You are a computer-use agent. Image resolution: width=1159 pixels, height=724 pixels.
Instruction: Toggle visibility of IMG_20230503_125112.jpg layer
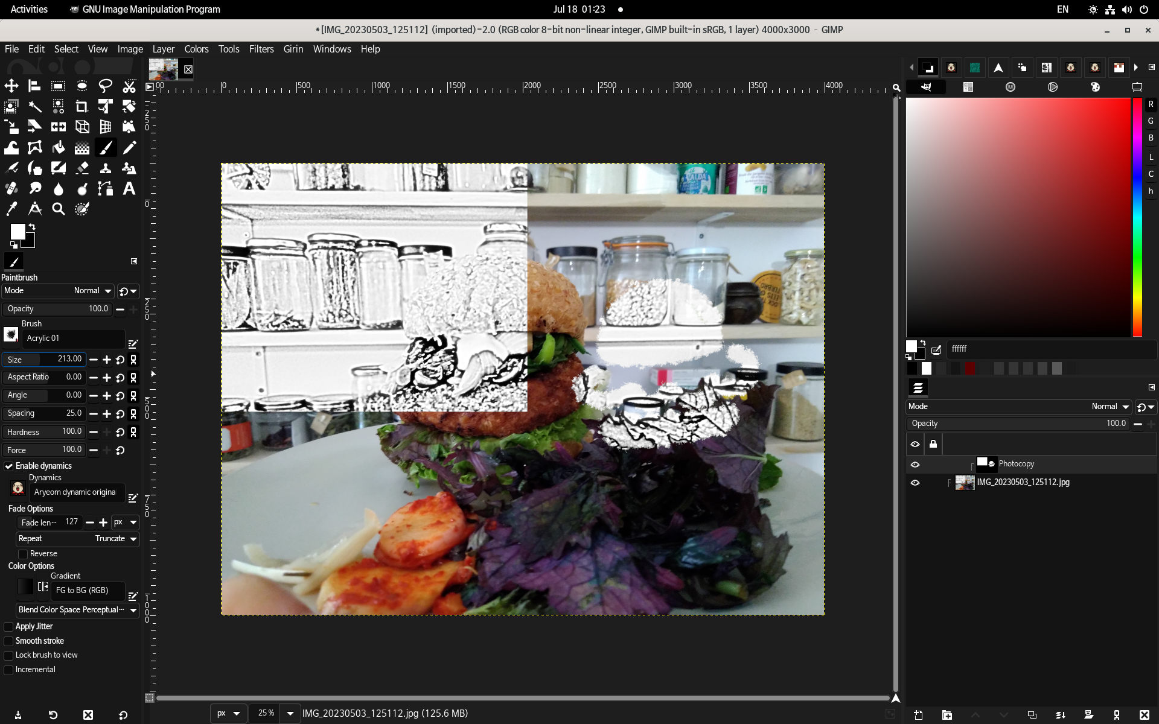pyautogui.click(x=915, y=482)
